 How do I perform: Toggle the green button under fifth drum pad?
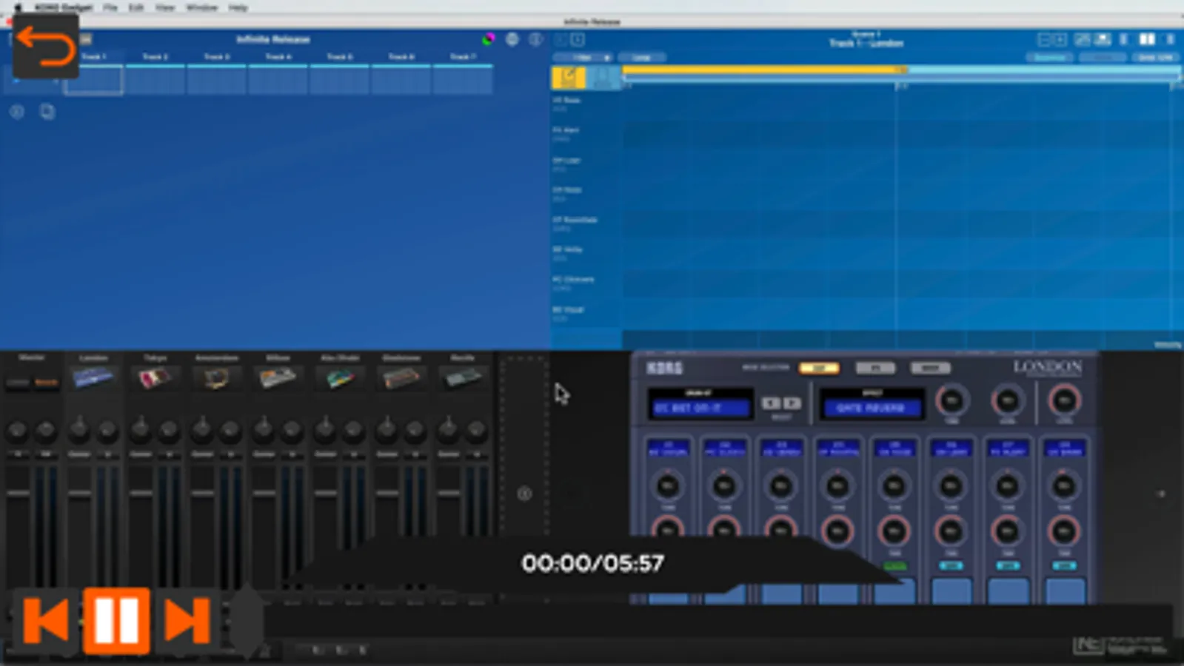[894, 566]
